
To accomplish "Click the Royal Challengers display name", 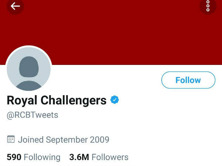I will pyautogui.click(x=57, y=100).
